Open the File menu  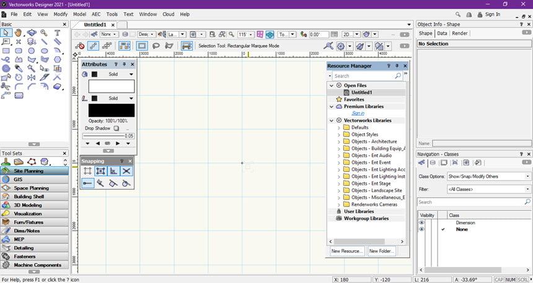[x=14, y=14]
